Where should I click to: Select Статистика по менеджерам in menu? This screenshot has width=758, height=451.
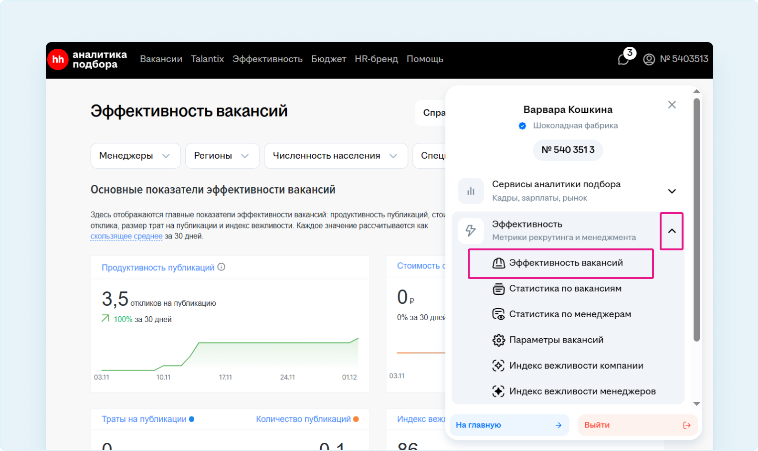pos(570,314)
